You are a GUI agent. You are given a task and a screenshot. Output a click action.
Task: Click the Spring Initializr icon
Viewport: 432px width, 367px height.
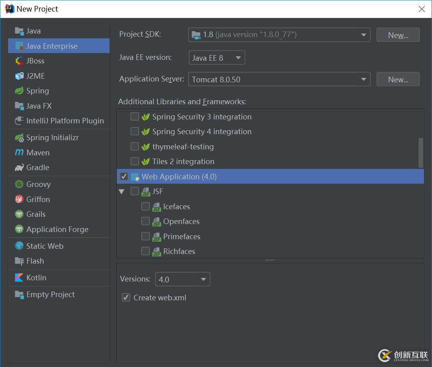point(19,137)
